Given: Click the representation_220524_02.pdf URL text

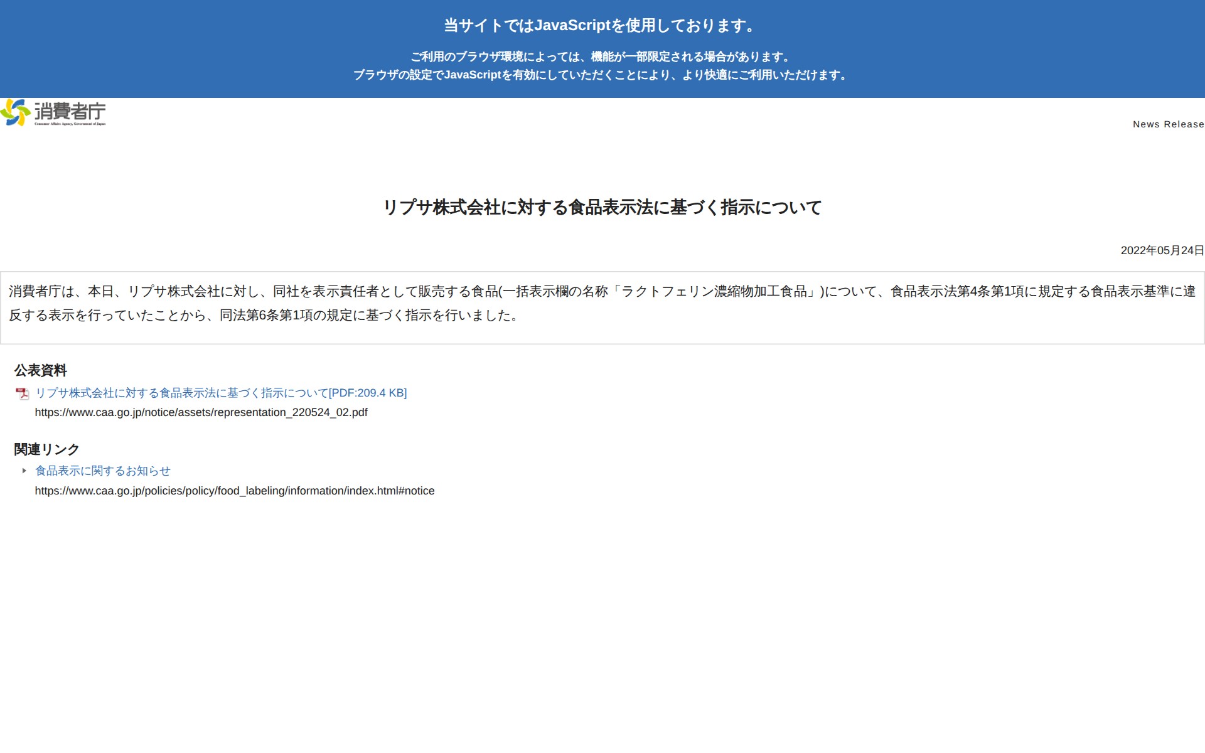Looking at the screenshot, I should tap(201, 412).
